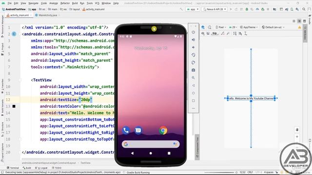
Task: Open default margins 0dp dropdown
Action: [214, 34]
